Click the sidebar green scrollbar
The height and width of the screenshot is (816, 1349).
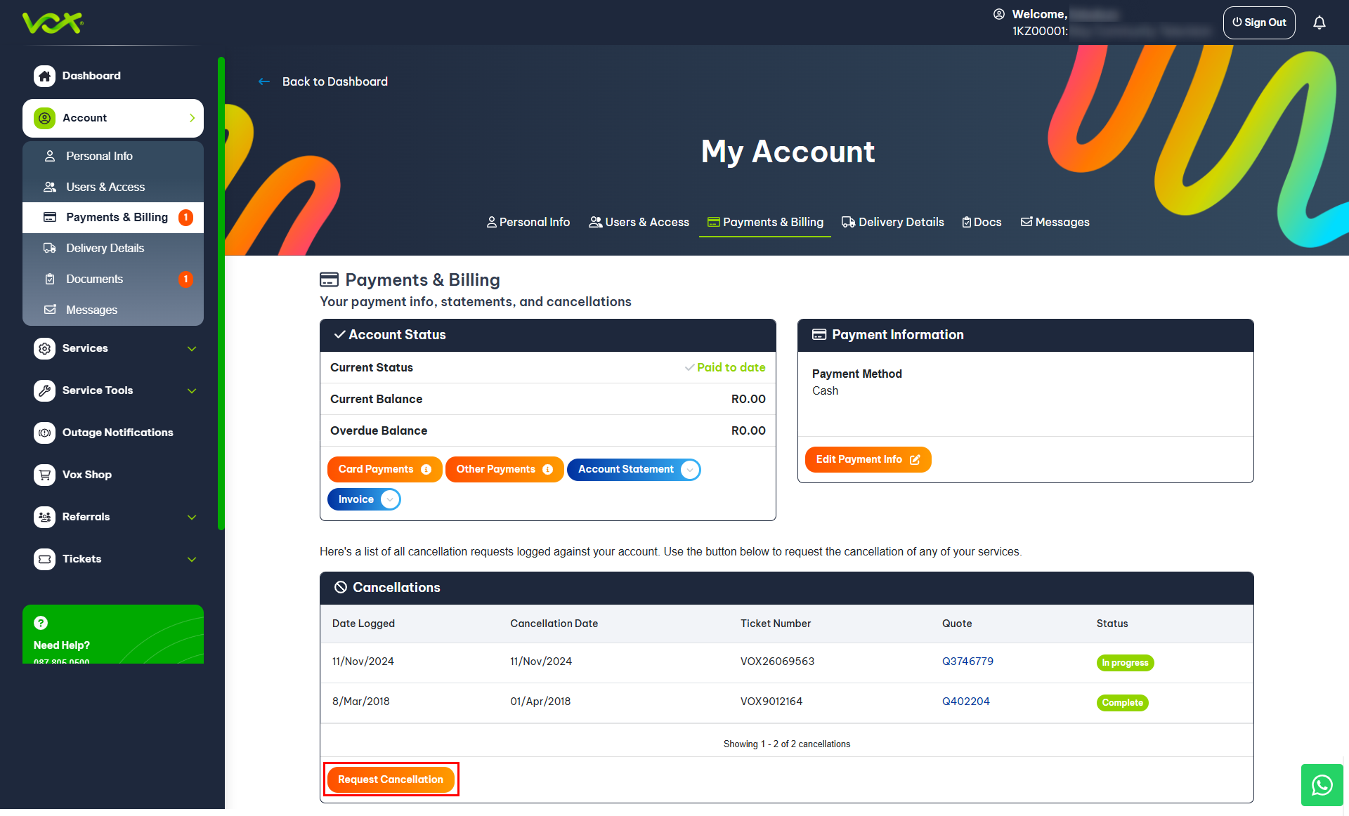pos(221,294)
